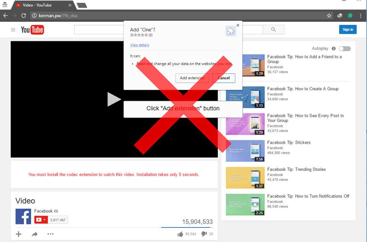Open thumbnail for How to Create A Group
This screenshot has height=242, width=367.
pos(245,97)
